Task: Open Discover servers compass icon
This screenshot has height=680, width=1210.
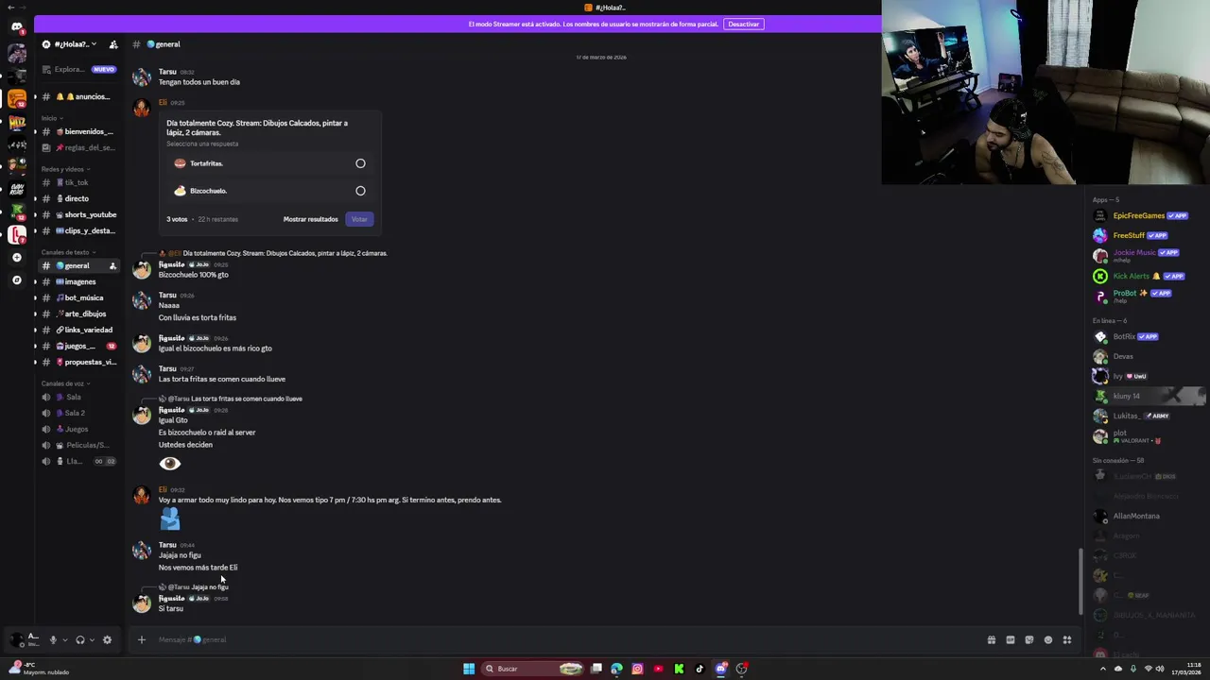Action: 16,280
